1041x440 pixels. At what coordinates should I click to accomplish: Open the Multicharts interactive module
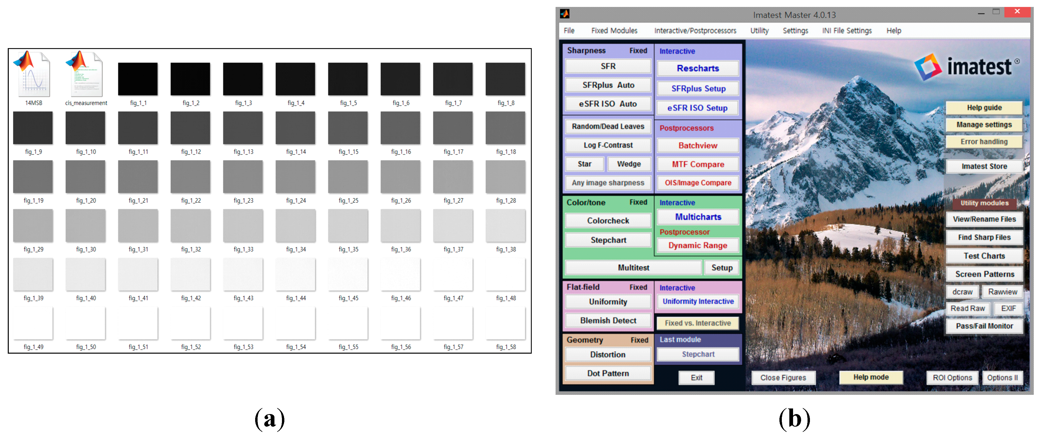[x=698, y=217]
